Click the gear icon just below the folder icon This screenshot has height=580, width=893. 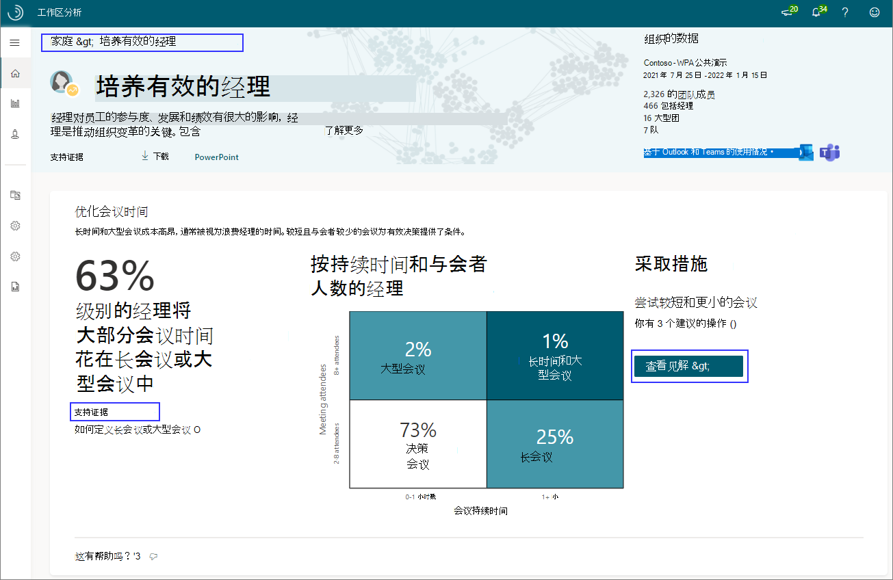pos(15,226)
